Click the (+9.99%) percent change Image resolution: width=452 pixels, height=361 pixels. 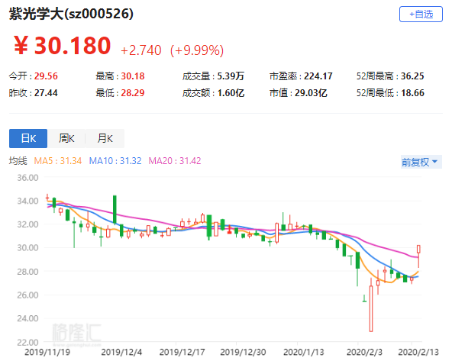(x=197, y=50)
